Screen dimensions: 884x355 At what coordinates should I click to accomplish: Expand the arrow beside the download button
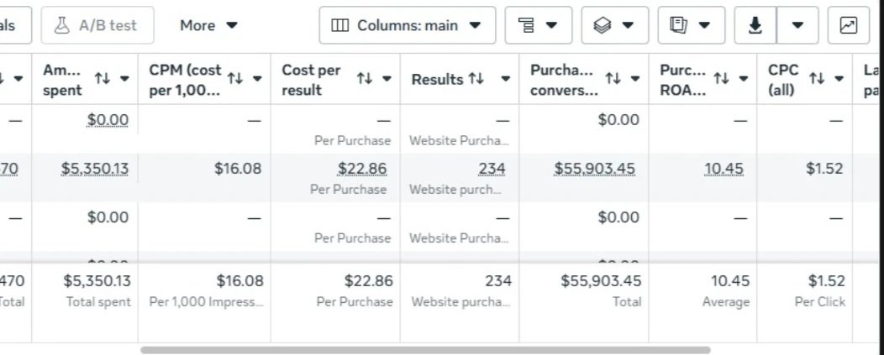click(797, 25)
